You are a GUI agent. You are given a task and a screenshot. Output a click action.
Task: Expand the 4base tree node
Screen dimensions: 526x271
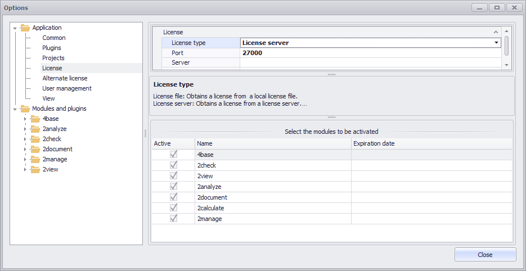[x=25, y=119]
